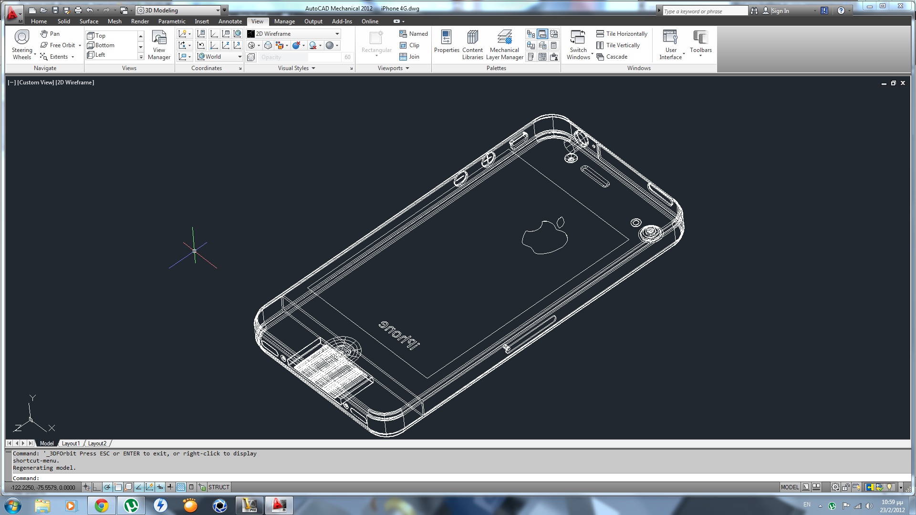Open the 3D Modeling workspace dropdown

click(x=178, y=10)
